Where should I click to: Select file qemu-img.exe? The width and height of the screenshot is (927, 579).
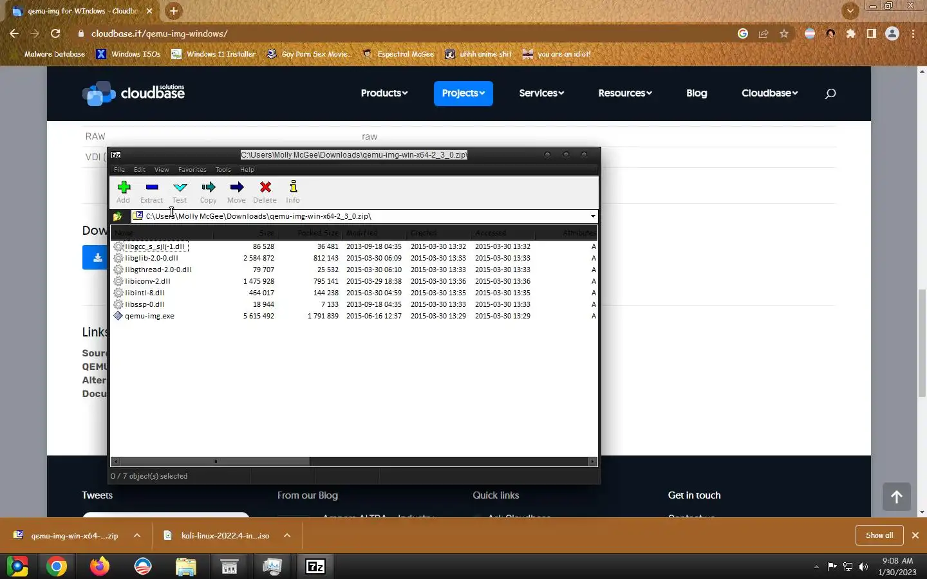click(149, 316)
